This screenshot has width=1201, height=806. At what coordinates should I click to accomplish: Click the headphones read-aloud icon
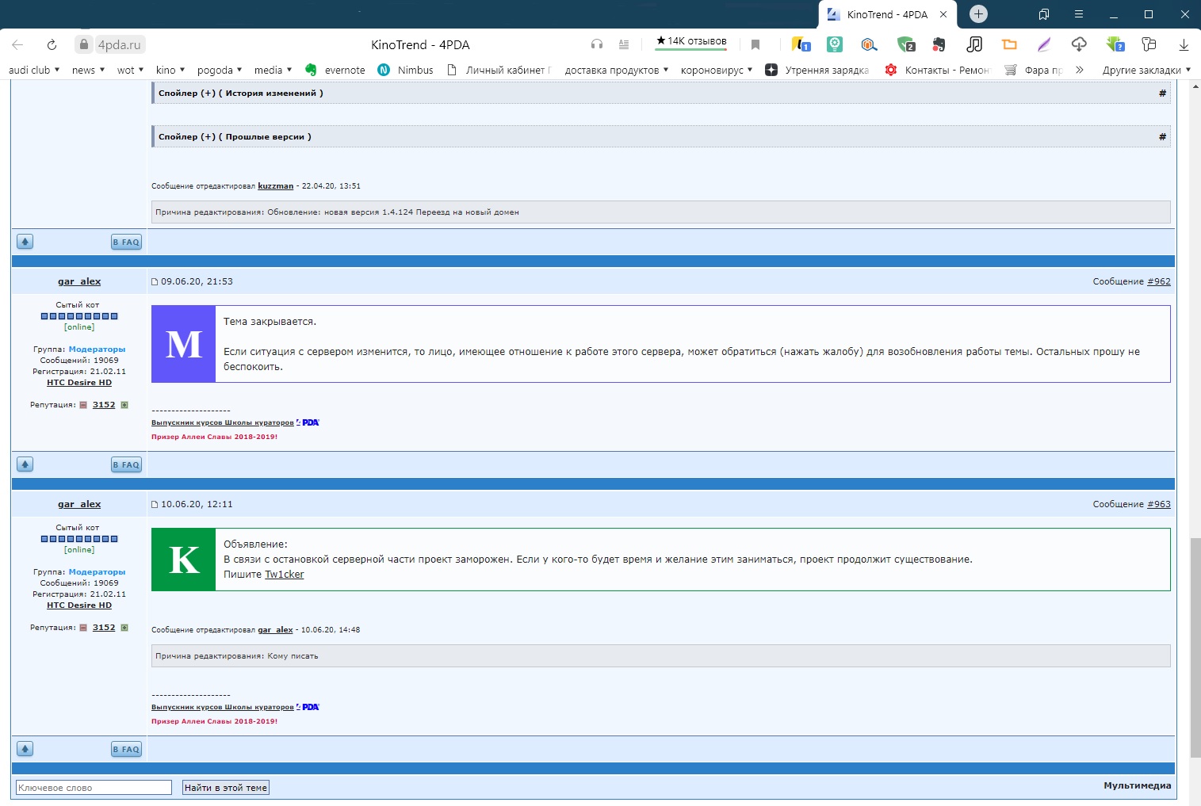(597, 44)
